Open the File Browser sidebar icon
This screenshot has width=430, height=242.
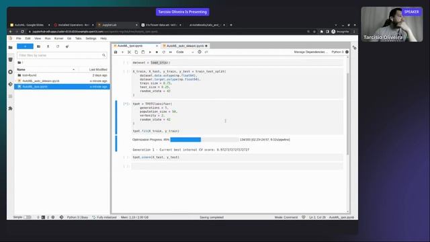pos(11,48)
